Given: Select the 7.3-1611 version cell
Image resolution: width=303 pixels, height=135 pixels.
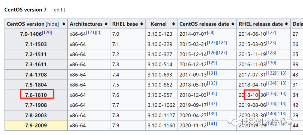Looking at the screenshot, I should click(x=36, y=64).
